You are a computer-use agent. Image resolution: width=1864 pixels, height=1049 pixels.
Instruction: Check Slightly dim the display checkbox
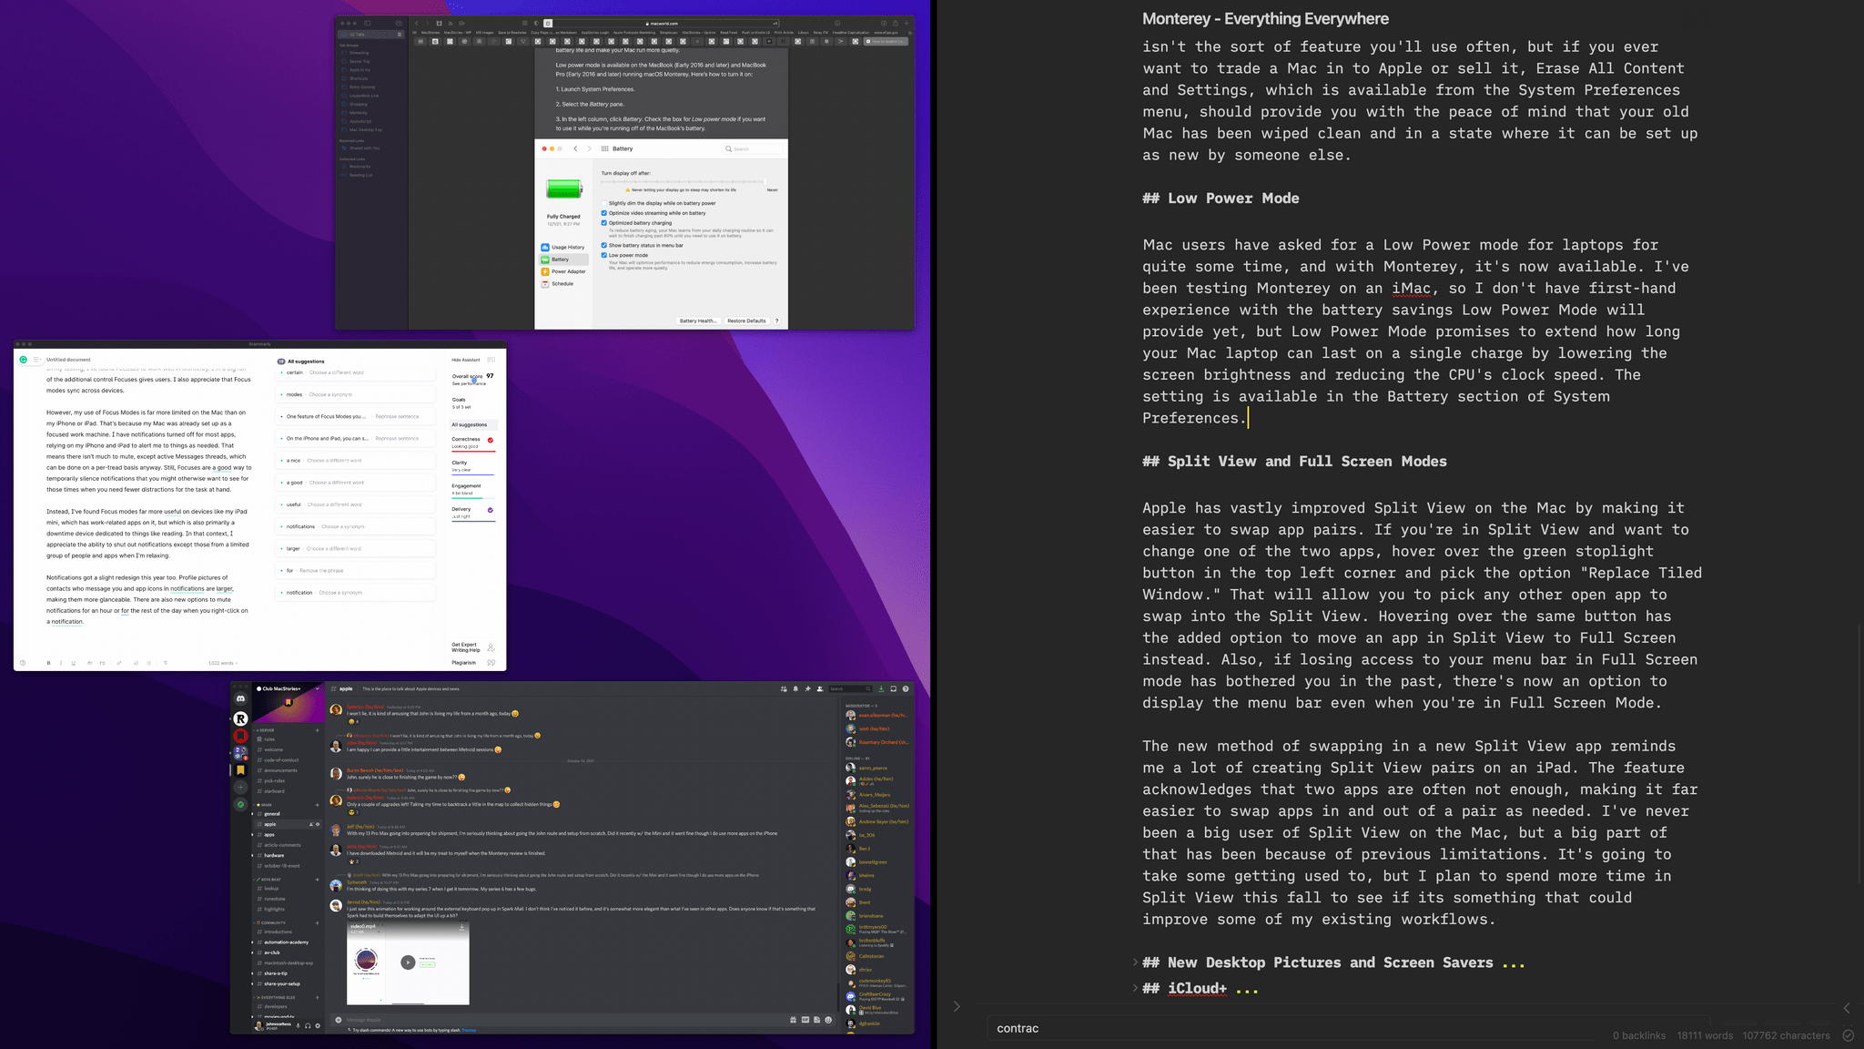(x=603, y=203)
